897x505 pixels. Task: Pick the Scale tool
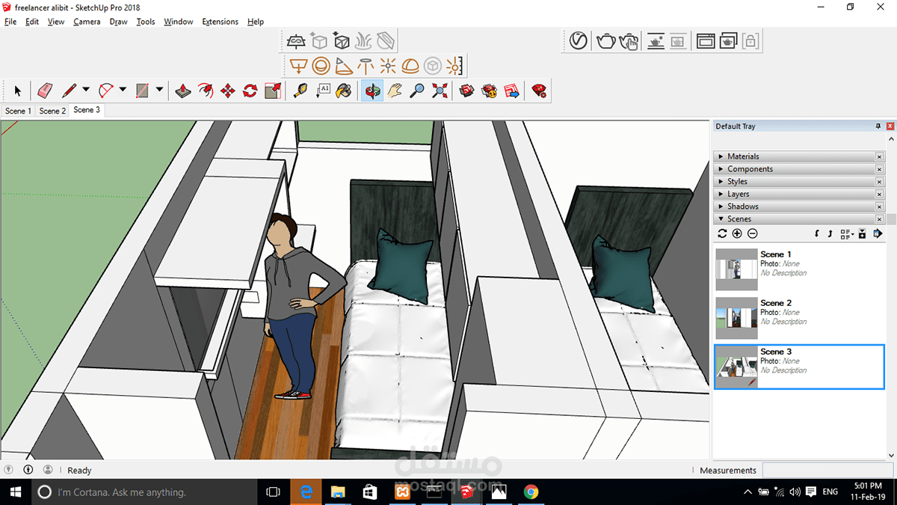coord(273,91)
